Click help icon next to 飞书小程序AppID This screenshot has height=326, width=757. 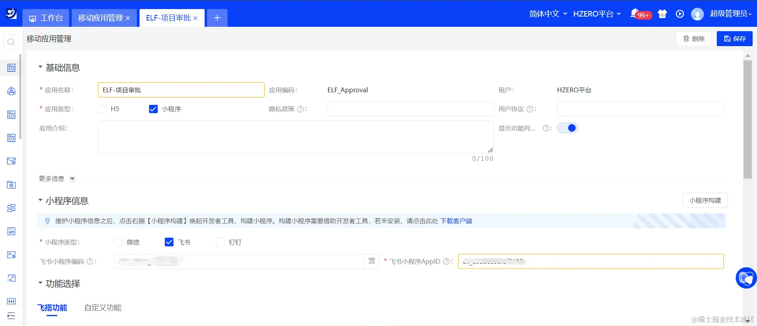point(447,261)
